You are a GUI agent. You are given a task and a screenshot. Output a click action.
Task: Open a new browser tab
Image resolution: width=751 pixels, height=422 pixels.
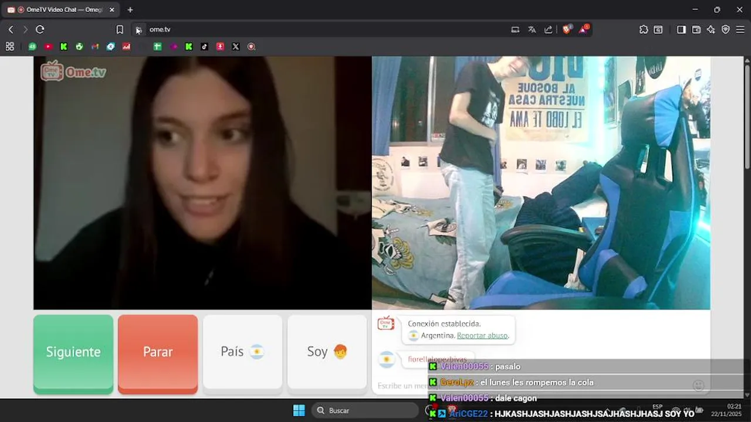tap(130, 9)
